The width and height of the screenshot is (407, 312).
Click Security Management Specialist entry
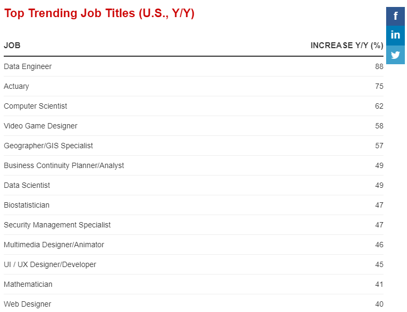tap(57, 225)
